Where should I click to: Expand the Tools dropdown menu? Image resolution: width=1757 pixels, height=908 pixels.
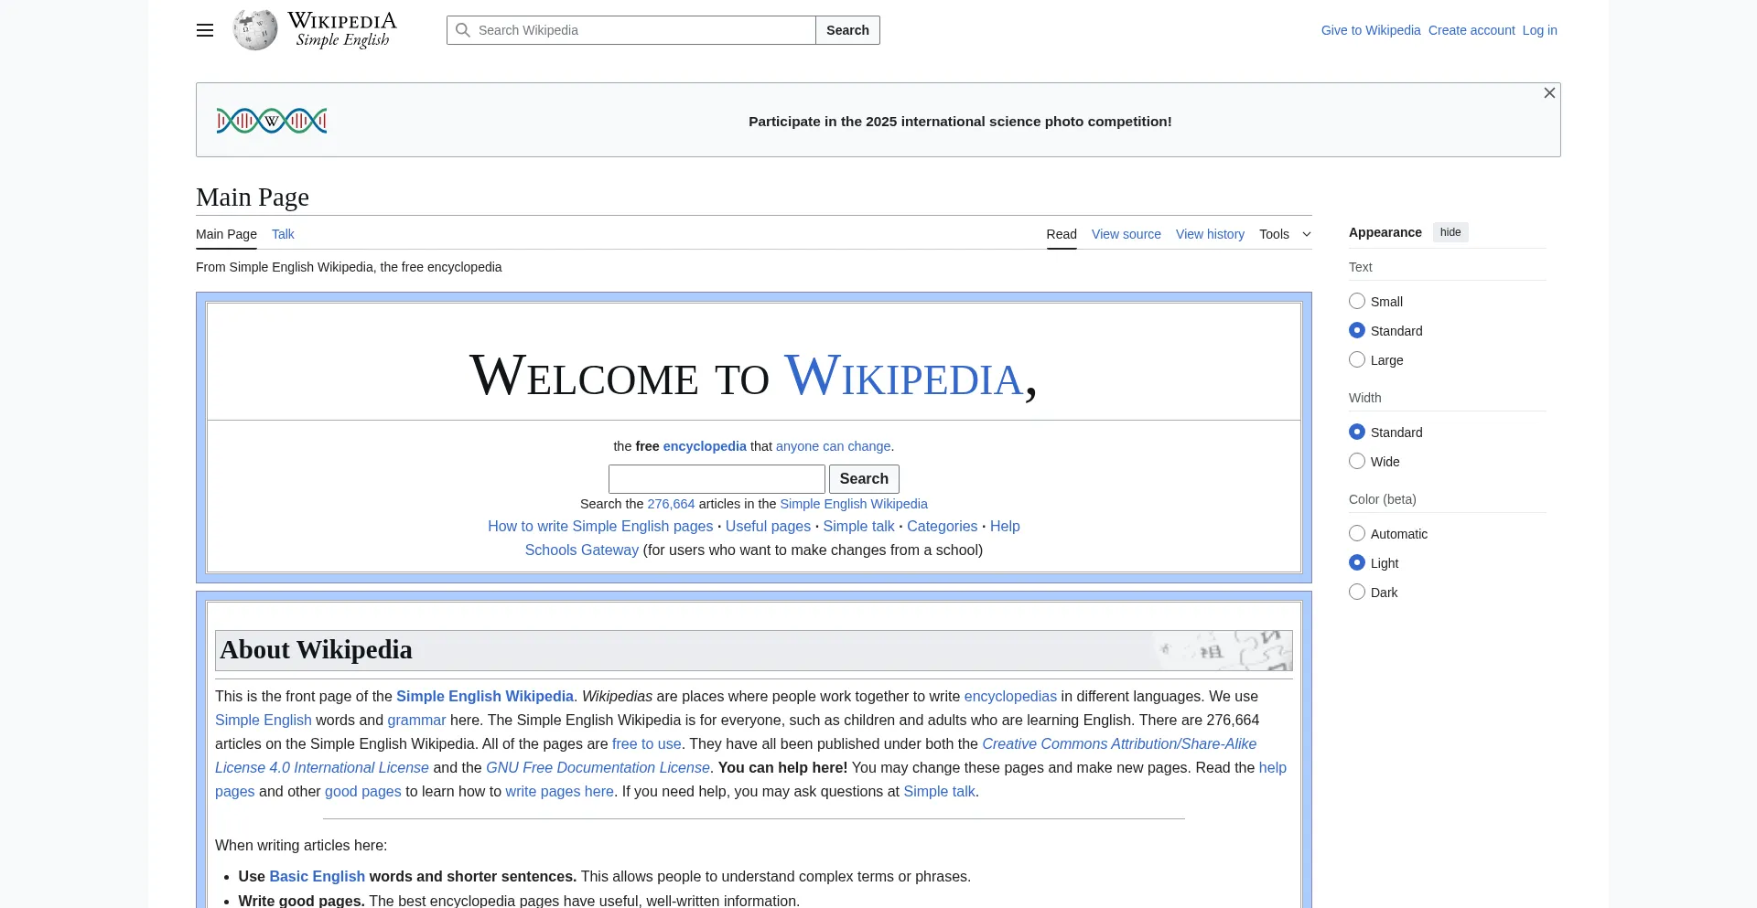coord(1285,234)
